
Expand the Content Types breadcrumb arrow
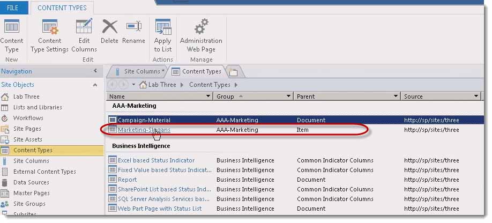coord(236,85)
